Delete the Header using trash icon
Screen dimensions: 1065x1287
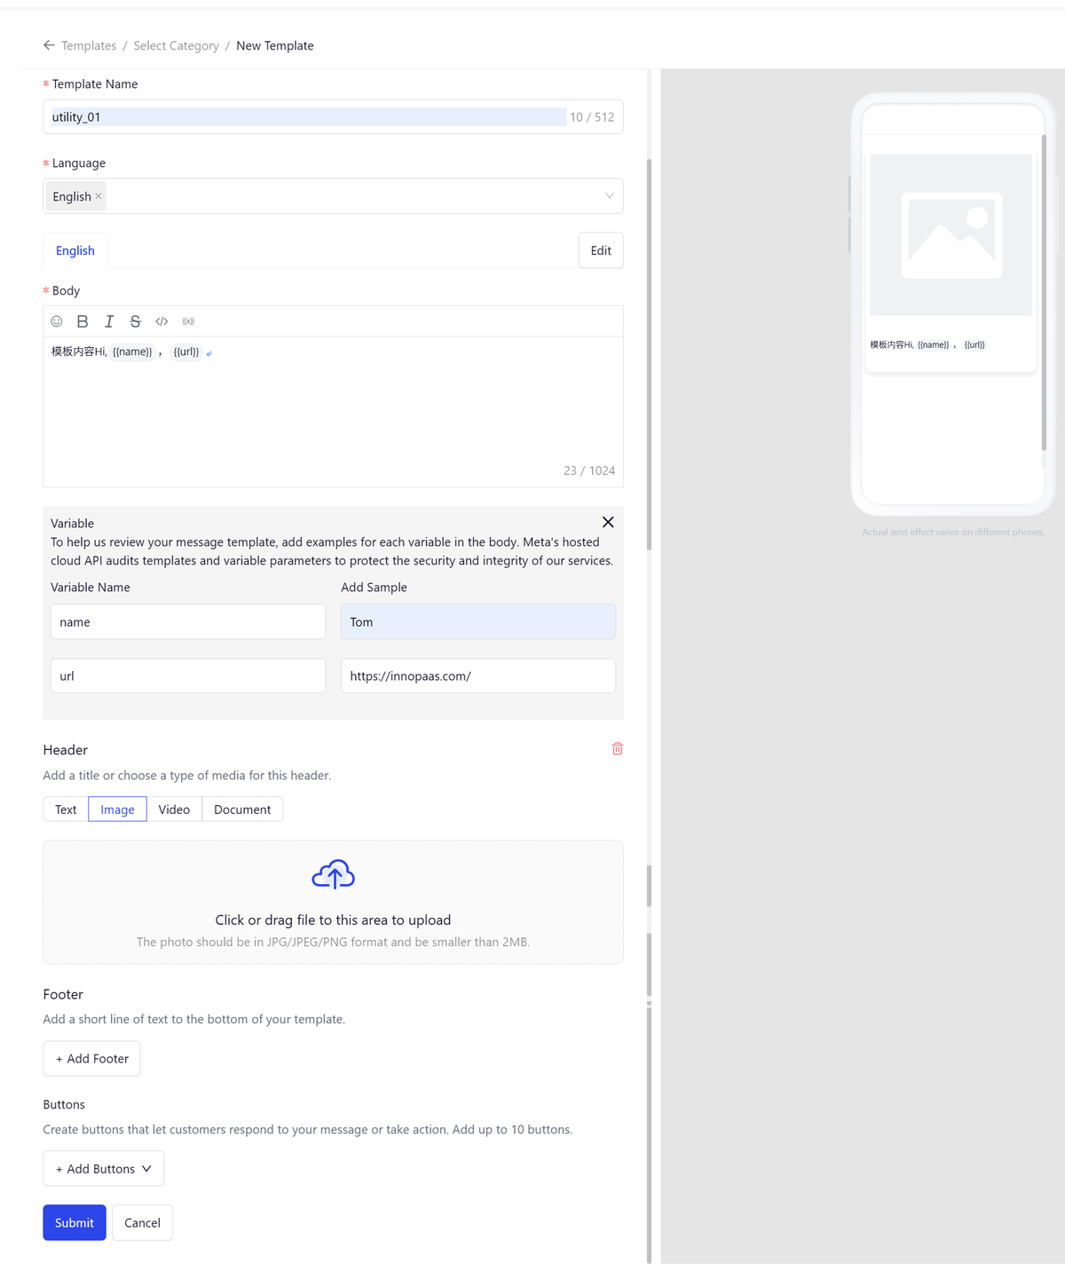click(617, 749)
